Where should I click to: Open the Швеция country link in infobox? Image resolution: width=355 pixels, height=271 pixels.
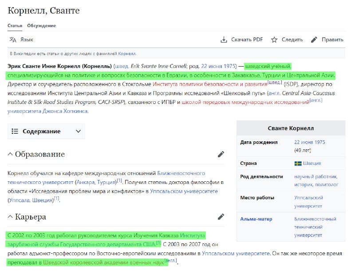(312, 163)
